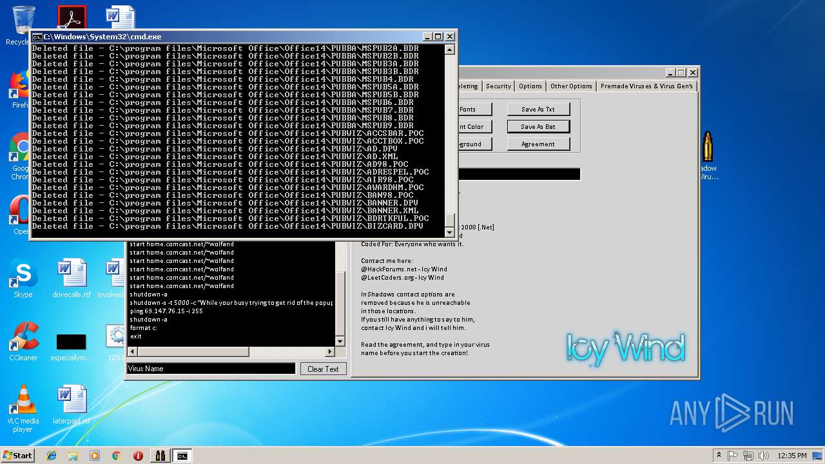
Task: Click the code box horizontal scrollbar thumb
Action: coord(193,352)
